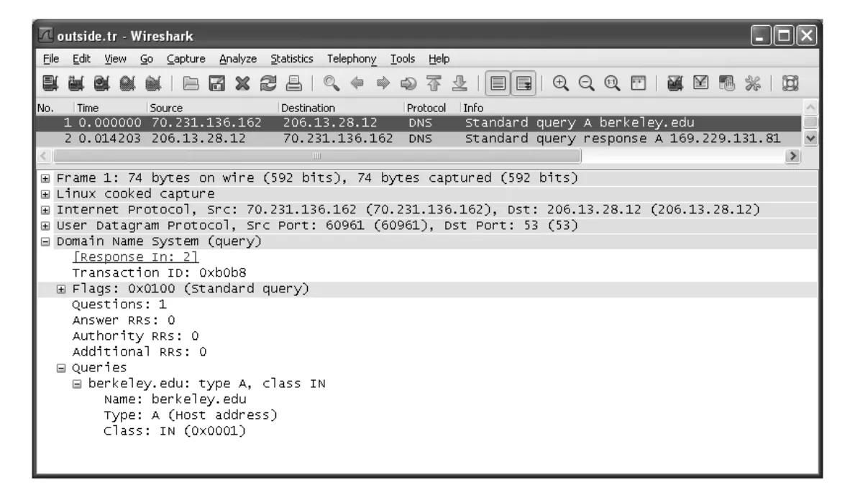Sort packets by the No. column

tap(55, 108)
